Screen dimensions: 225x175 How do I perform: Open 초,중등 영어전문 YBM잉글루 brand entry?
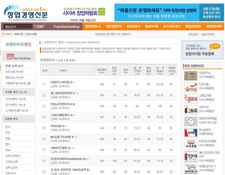point(68,170)
